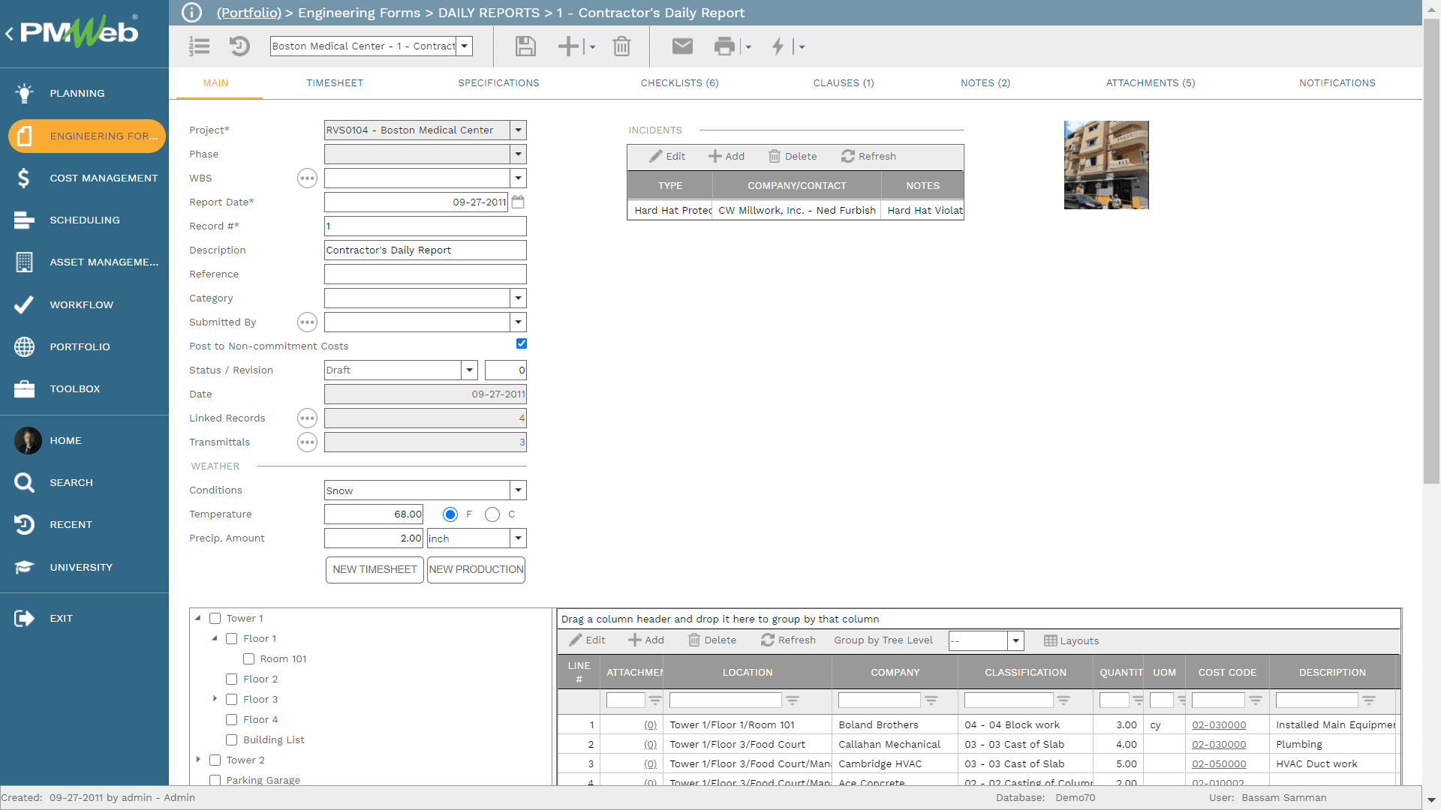Image resolution: width=1441 pixels, height=810 pixels.
Task: Open the Attachments (5) tab
Action: [1151, 82]
